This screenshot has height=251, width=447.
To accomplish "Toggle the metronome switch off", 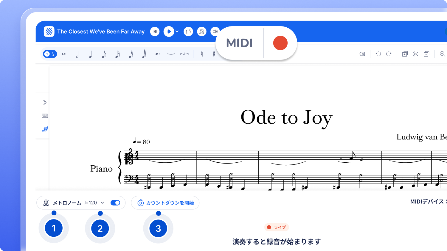I will (x=115, y=203).
